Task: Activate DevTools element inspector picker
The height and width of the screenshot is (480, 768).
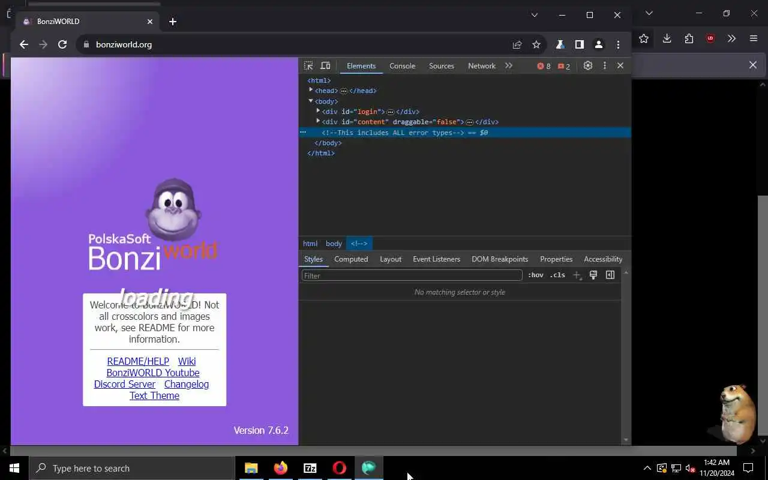Action: pyautogui.click(x=308, y=66)
